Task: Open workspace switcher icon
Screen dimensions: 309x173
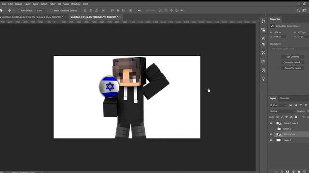Action: tap(305, 11)
